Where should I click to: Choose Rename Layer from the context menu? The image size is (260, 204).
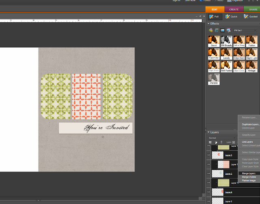click(x=249, y=118)
